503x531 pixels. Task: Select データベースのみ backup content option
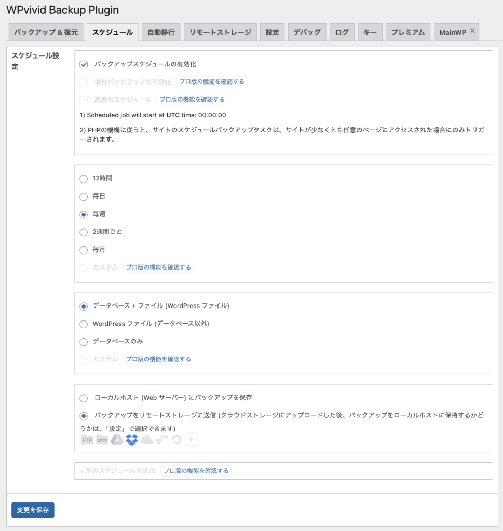point(83,342)
